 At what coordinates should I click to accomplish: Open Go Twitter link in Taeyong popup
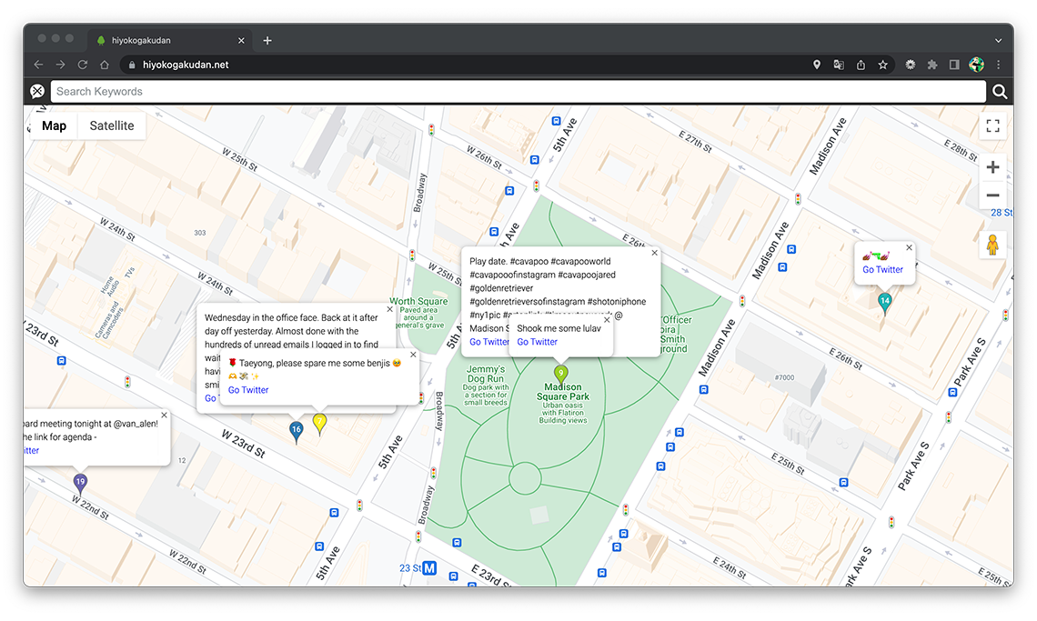click(x=248, y=390)
